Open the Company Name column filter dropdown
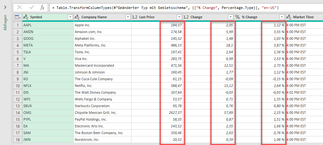This screenshot has height=145, width=323. click(x=128, y=17)
